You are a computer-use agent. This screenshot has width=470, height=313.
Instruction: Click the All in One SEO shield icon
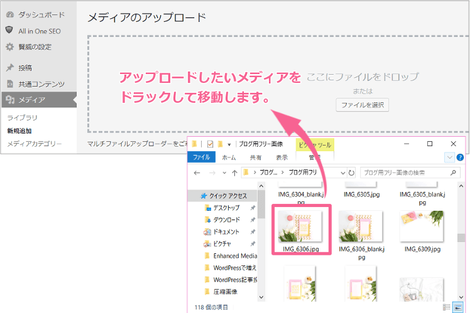click(x=9, y=30)
